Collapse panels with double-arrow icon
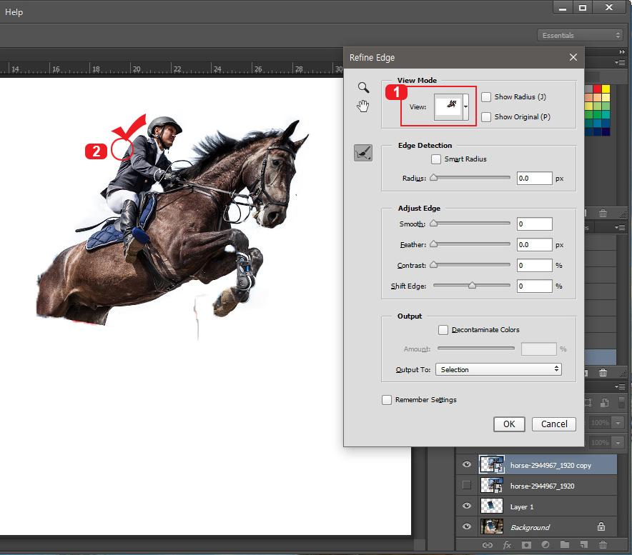632x555 pixels. [x=622, y=51]
